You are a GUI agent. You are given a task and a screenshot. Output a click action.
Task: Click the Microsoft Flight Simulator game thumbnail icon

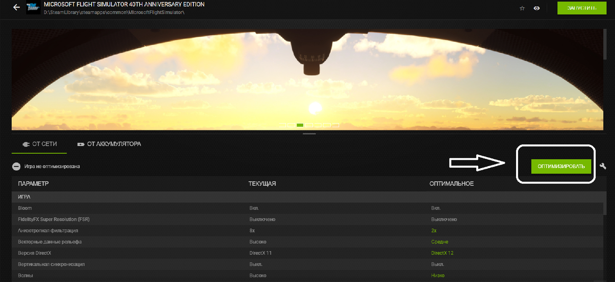coord(33,8)
